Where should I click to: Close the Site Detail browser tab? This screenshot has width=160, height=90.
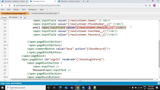click(27, 1)
